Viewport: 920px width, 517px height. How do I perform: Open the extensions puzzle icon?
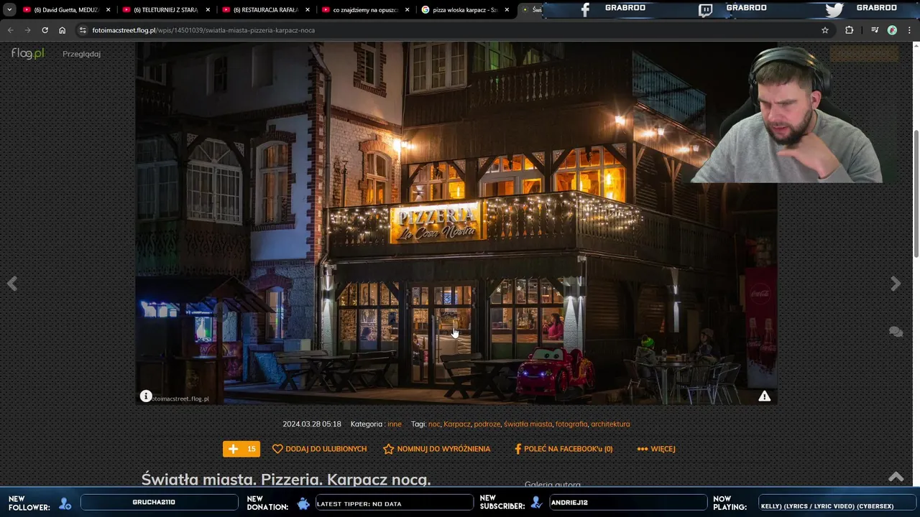[x=850, y=30]
